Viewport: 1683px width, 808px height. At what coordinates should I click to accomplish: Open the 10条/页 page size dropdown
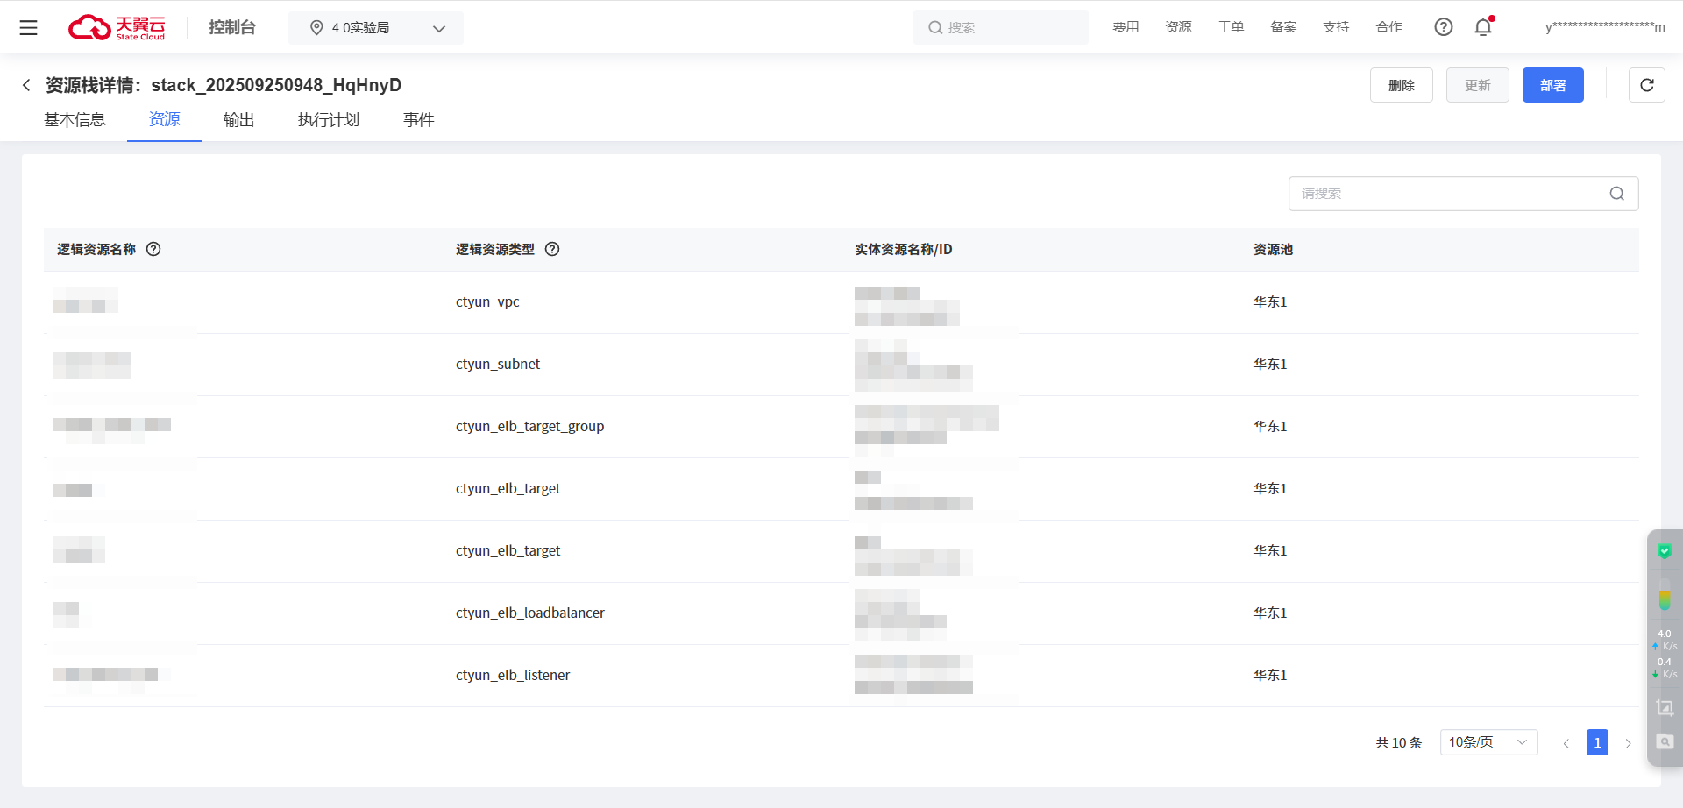[x=1488, y=742]
